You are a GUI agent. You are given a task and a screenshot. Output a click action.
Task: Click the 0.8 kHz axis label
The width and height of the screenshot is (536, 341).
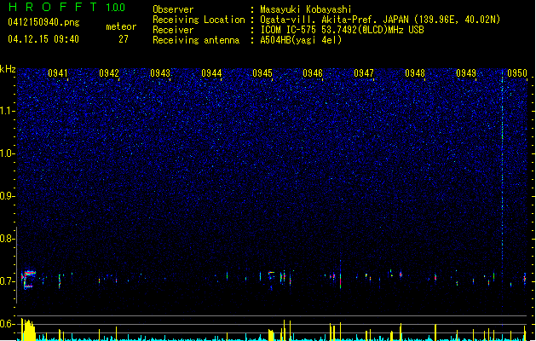pos(7,239)
